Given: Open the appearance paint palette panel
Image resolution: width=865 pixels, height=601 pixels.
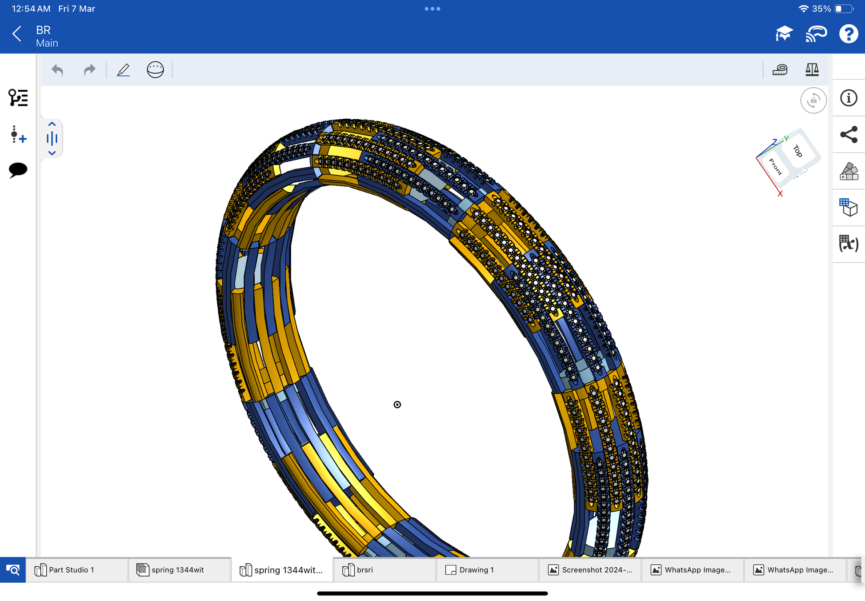Looking at the screenshot, I should click(x=848, y=171).
